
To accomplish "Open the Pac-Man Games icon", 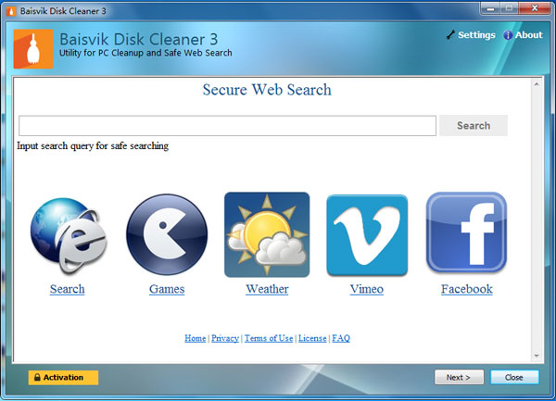I will 167,235.
